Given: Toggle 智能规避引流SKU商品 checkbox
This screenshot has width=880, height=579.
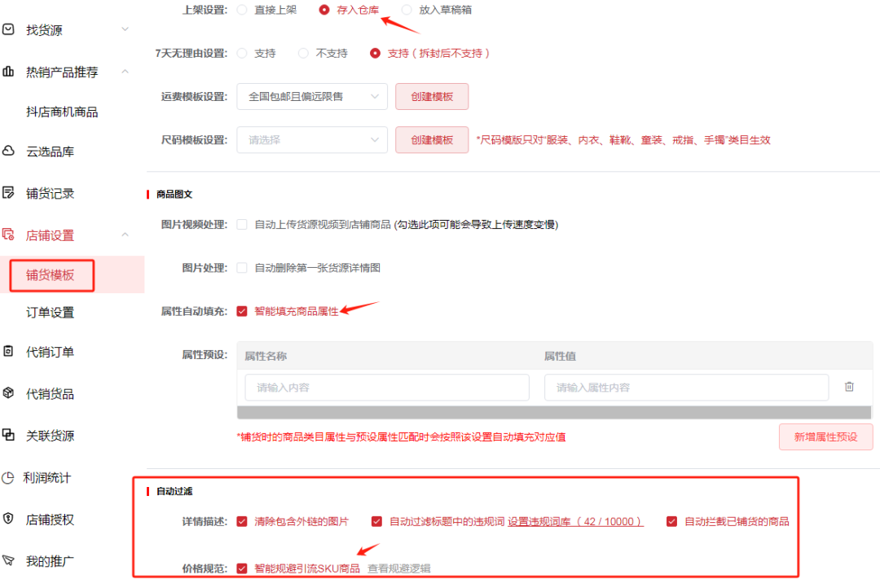Looking at the screenshot, I should 242,568.
